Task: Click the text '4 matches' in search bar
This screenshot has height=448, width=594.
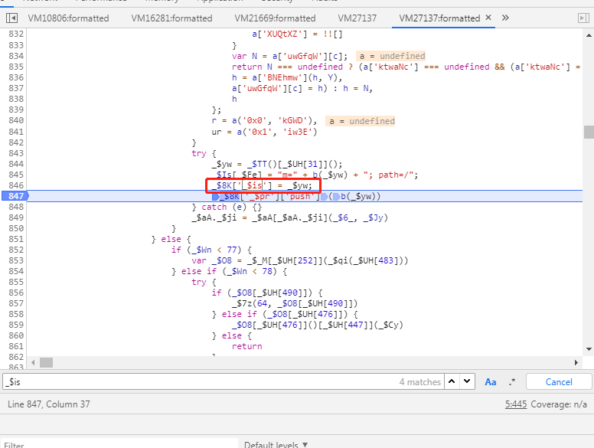Action: [x=419, y=382]
